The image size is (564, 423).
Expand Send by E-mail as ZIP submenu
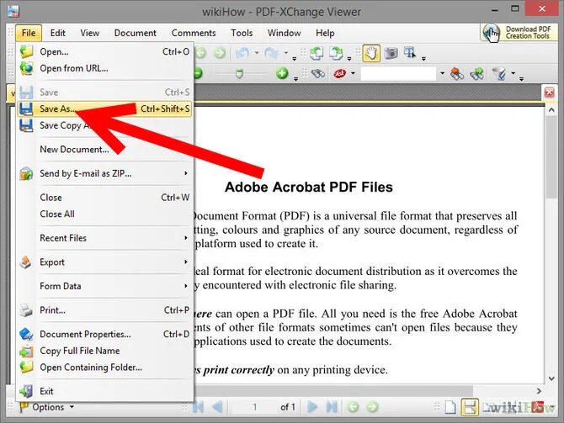104,173
